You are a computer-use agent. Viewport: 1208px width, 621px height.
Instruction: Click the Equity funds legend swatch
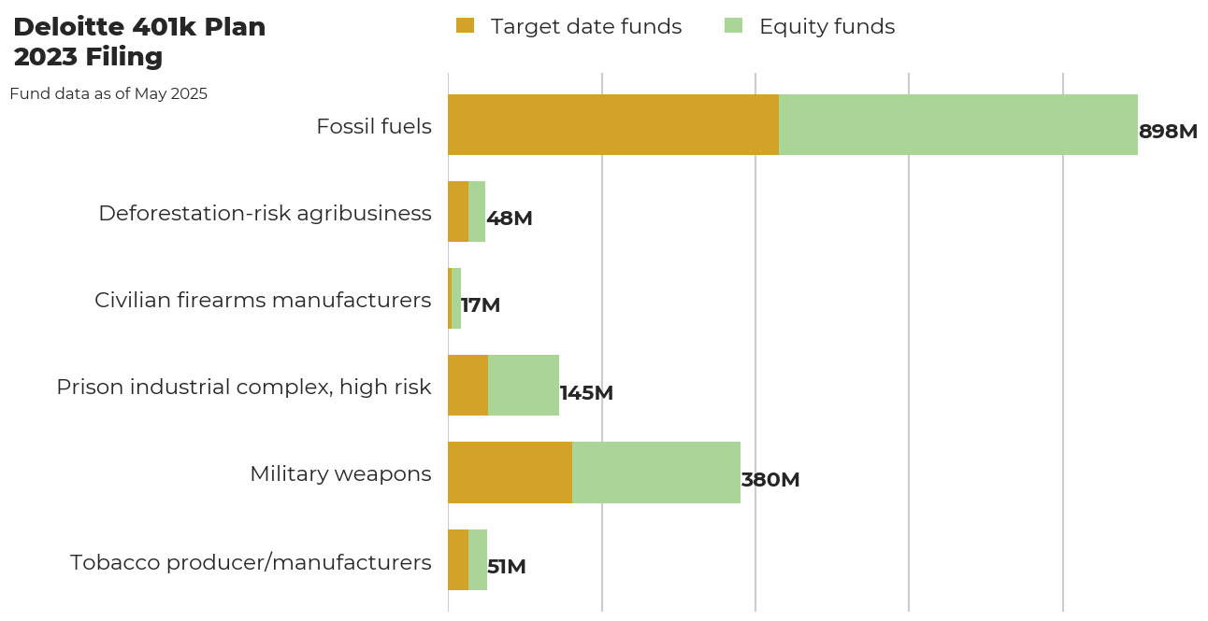pyautogui.click(x=733, y=26)
